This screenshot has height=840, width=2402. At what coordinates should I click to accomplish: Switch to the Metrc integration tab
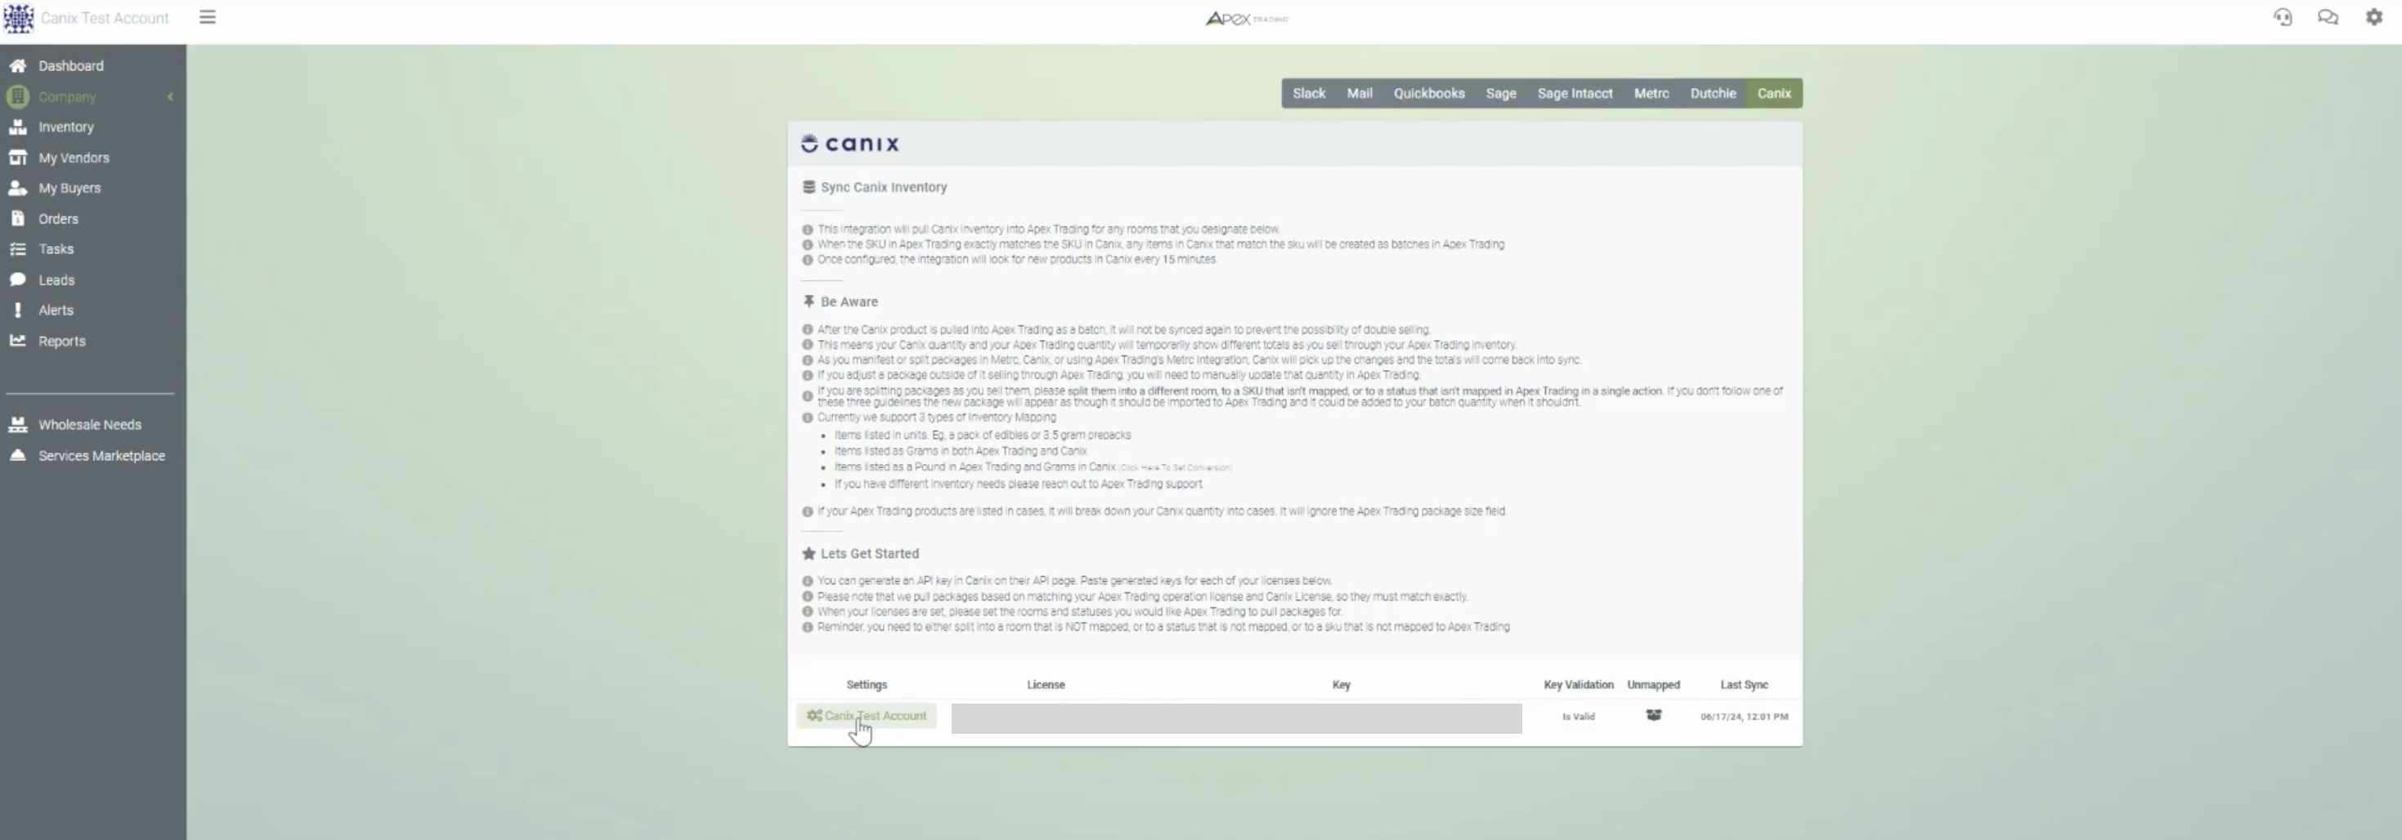[x=1651, y=93]
